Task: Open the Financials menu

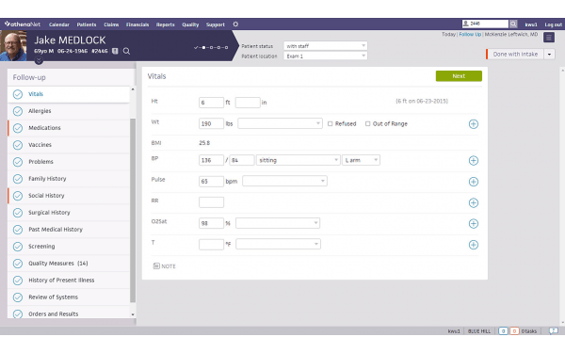Action: pyautogui.click(x=137, y=24)
